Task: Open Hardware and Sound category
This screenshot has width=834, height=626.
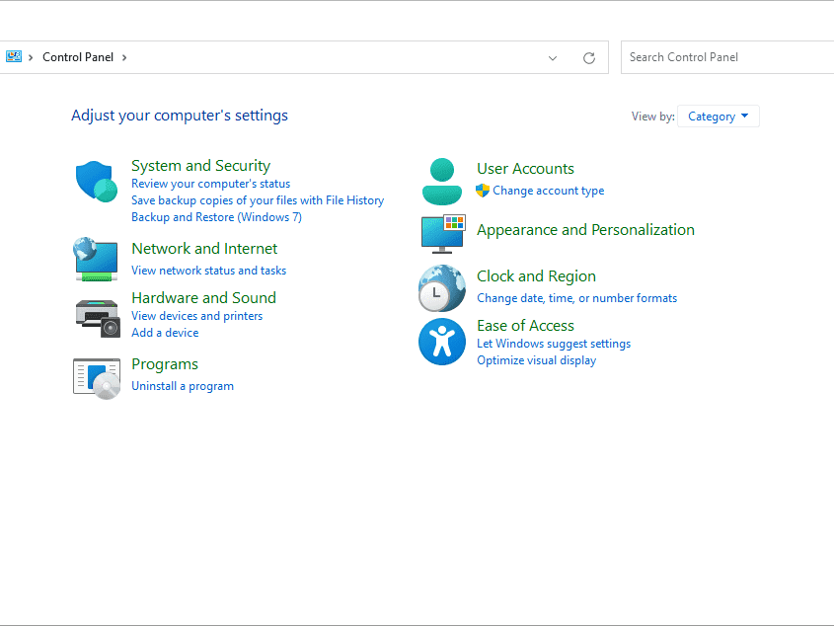Action: pyautogui.click(x=203, y=297)
